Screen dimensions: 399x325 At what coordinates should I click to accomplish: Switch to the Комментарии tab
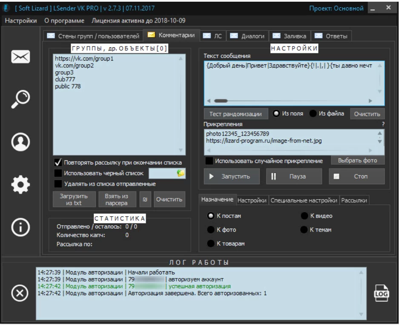click(x=171, y=35)
